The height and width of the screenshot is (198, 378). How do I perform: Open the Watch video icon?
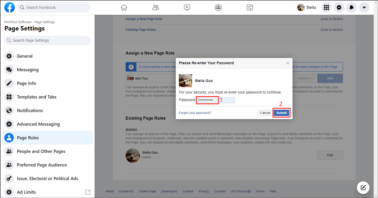pos(187,7)
